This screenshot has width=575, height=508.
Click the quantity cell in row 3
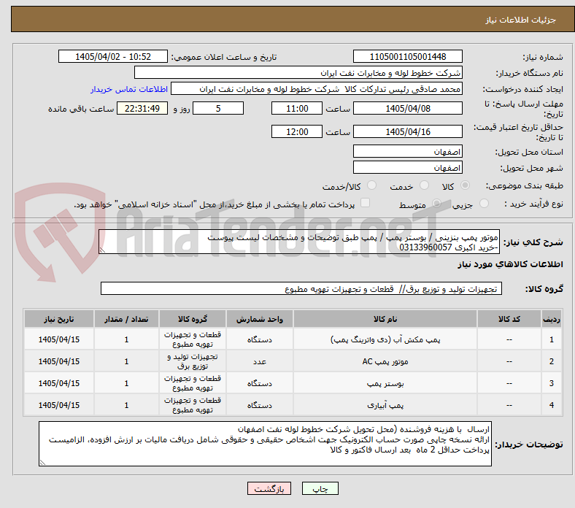pyautogui.click(x=126, y=384)
